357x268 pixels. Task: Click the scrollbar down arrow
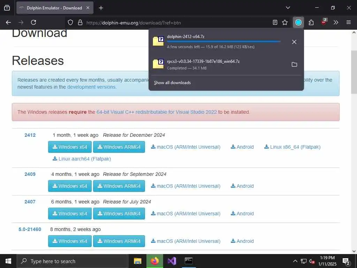tap(354, 251)
